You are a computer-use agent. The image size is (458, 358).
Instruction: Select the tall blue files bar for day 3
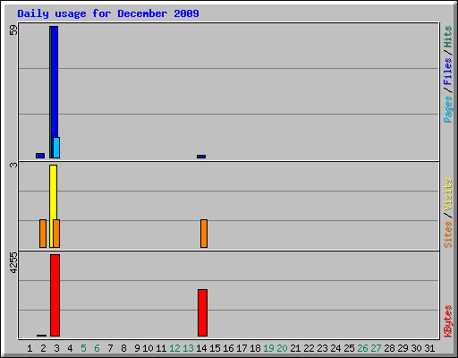(x=55, y=81)
